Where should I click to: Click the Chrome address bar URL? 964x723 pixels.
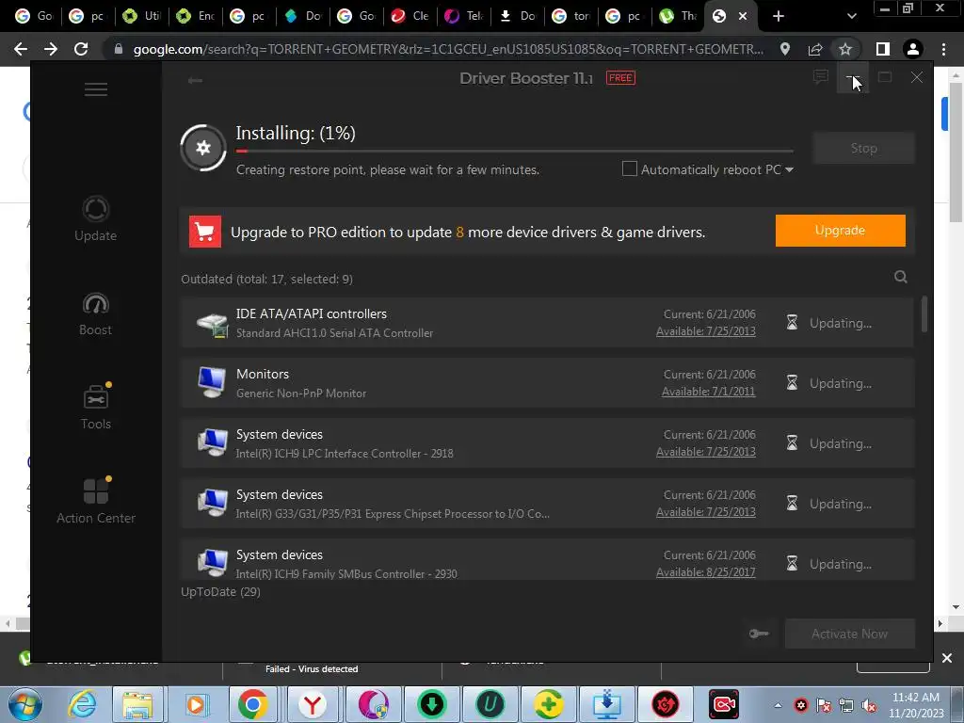pyautogui.click(x=448, y=49)
